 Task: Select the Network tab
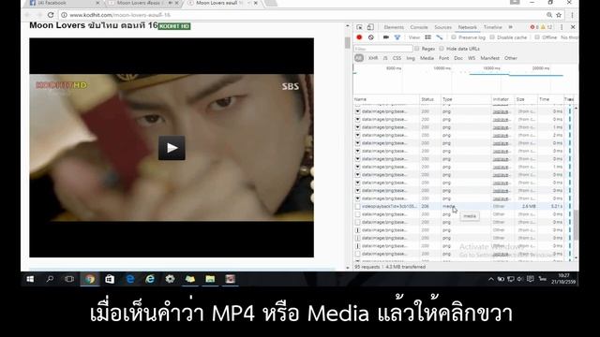tap(468, 27)
